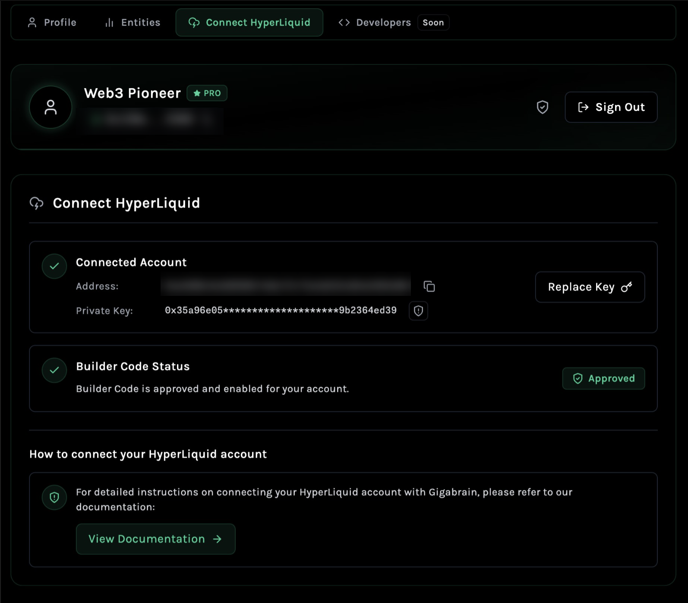The width and height of the screenshot is (688, 603).
Task: Open the Profile tab
Action: tap(52, 22)
